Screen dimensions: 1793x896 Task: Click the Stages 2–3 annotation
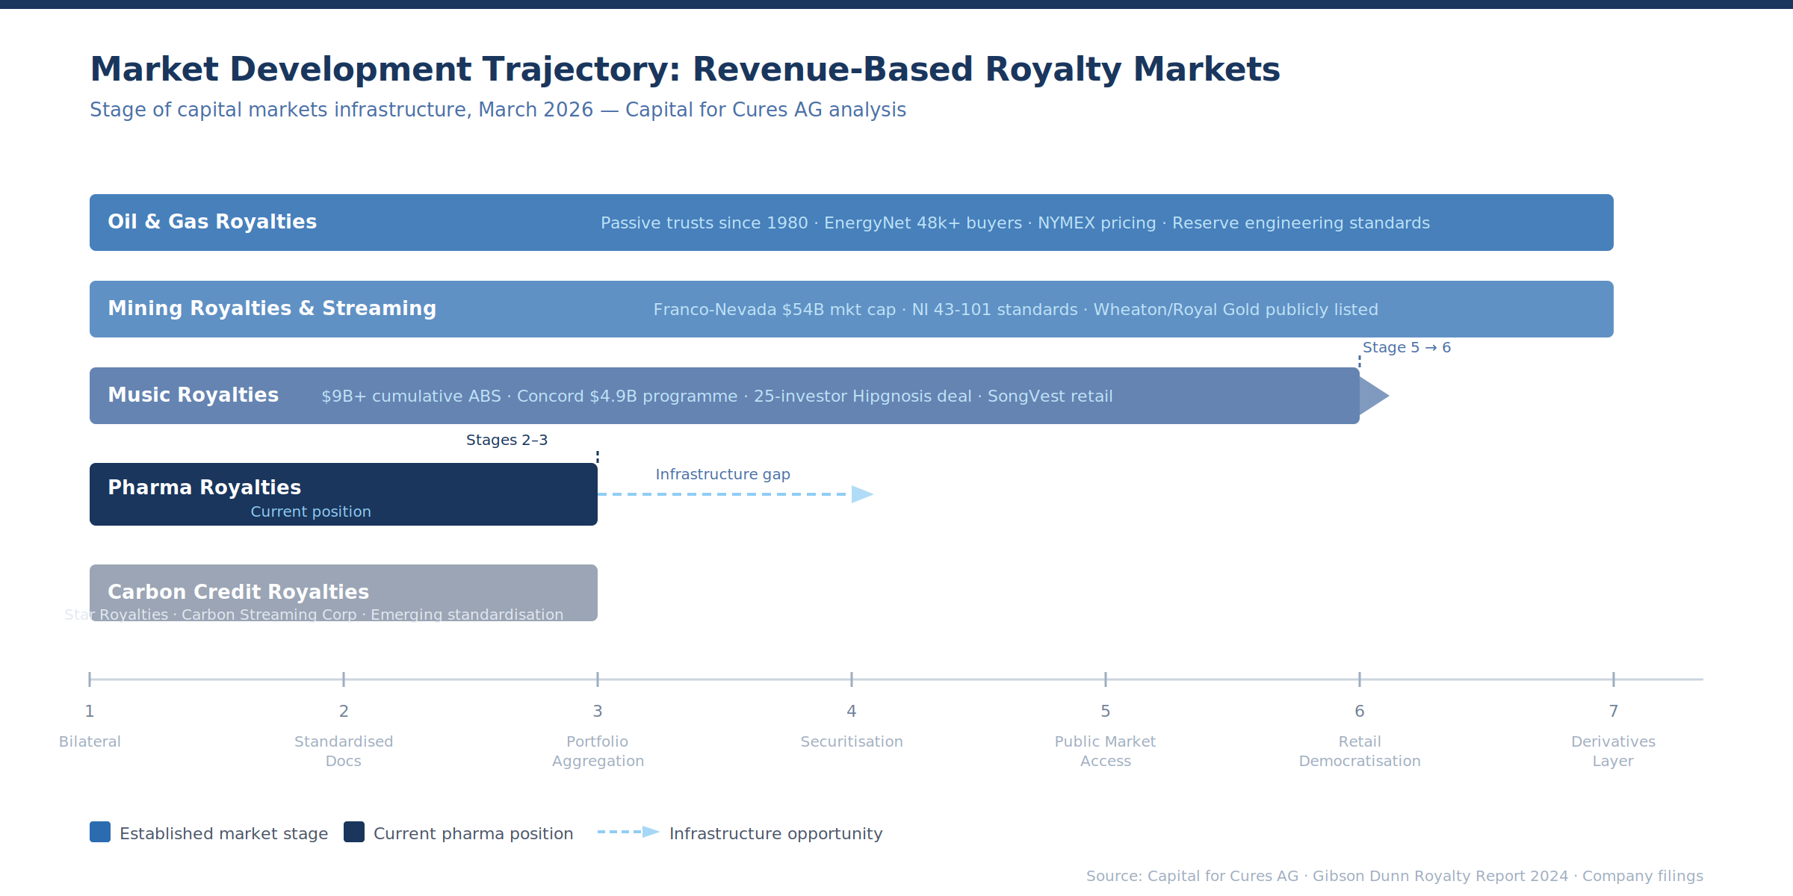pos(507,440)
